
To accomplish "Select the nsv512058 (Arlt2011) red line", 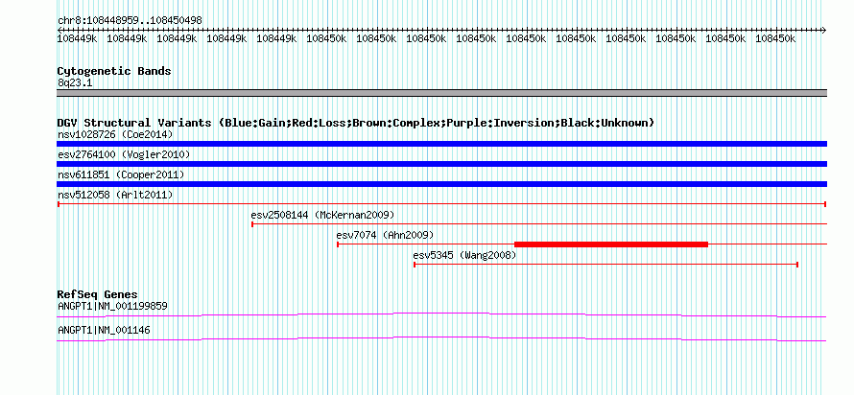I will (441, 204).
